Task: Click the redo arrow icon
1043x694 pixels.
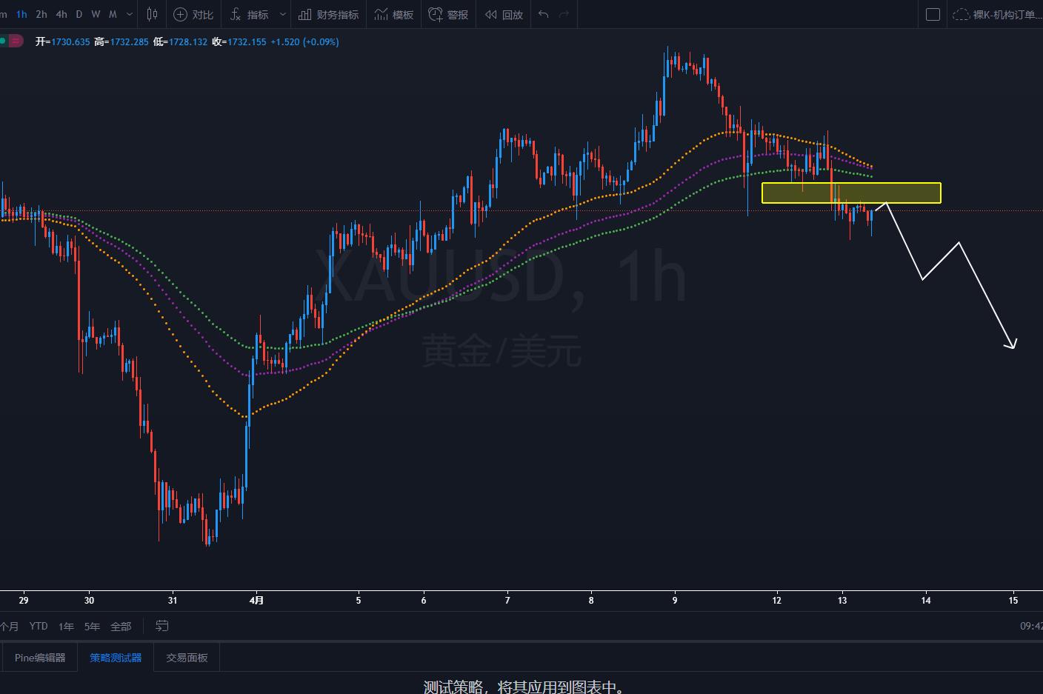Action: coord(564,14)
